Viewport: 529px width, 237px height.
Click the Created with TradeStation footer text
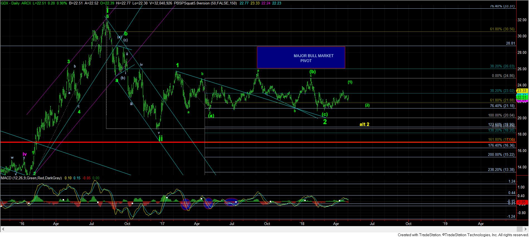[462, 235]
